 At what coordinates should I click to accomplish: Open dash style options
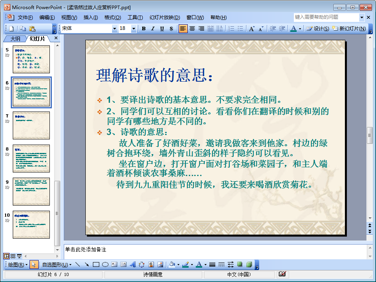tap(221, 264)
